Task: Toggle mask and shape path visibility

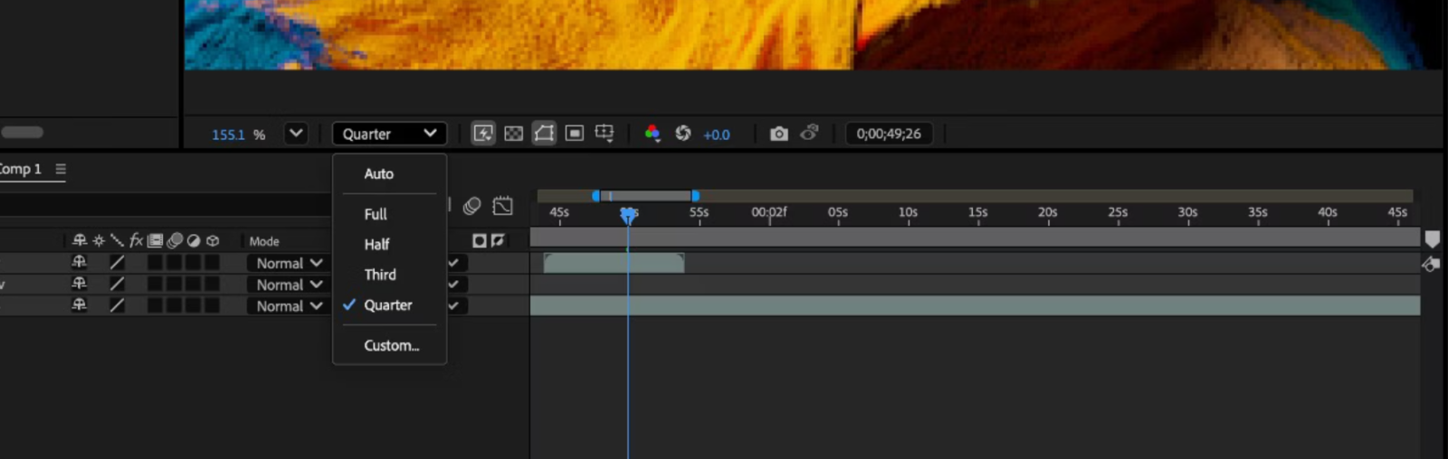Action: coord(544,134)
